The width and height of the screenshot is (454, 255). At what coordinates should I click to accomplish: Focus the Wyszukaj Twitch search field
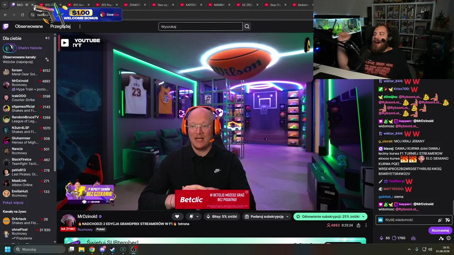pos(200,27)
